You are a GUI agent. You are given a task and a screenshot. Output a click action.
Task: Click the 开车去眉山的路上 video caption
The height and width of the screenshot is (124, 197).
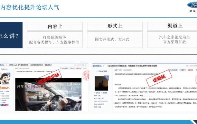tap(34, 86)
